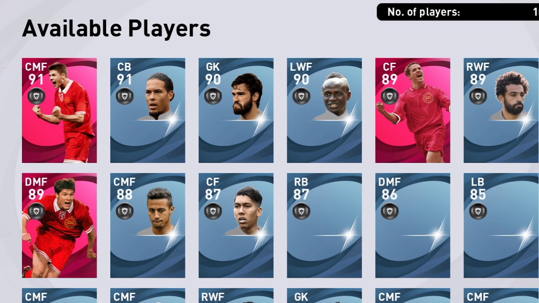Click the No. of players counter bar

click(x=458, y=12)
